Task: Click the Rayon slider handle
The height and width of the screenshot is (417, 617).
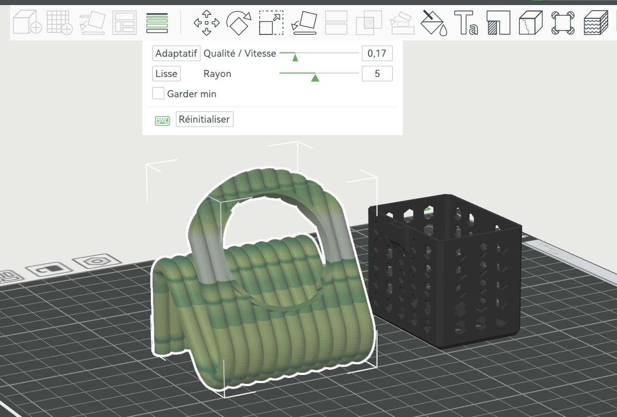Action: (x=315, y=78)
